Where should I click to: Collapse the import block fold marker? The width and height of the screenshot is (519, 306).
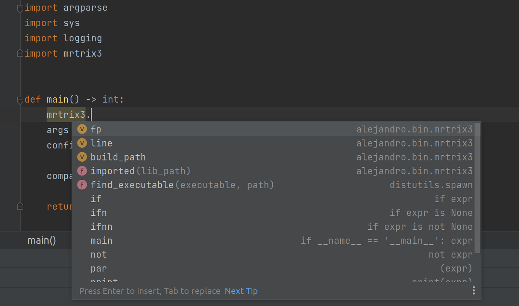pyautogui.click(x=20, y=8)
